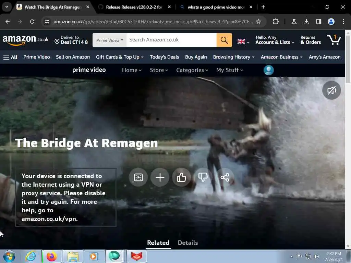The image size is (351, 263).
Task: Switch to the Details tab
Action: pyautogui.click(x=188, y=243)
